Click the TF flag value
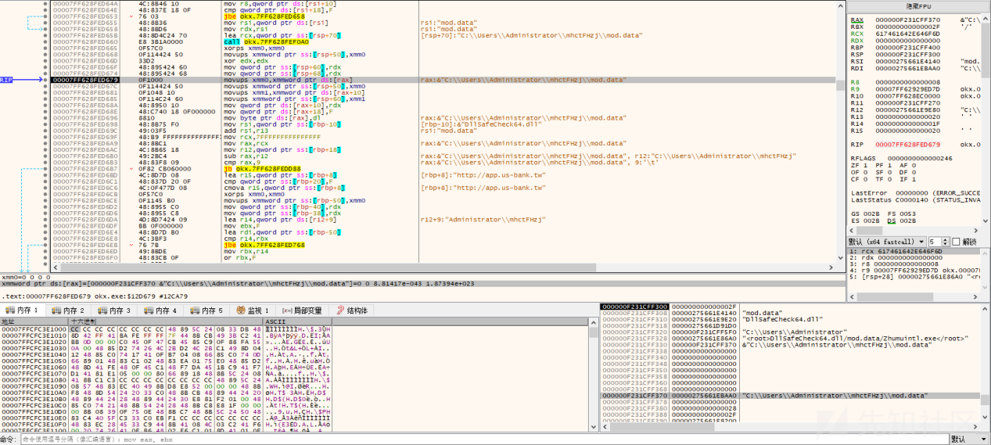 pyautogui.click(x=889, y=179)
